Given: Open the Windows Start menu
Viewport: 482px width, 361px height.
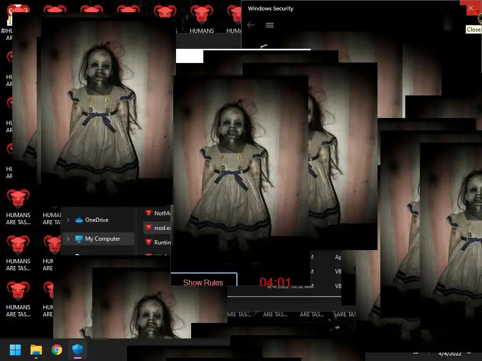Looking at the screenshot, I should [15, 350].
